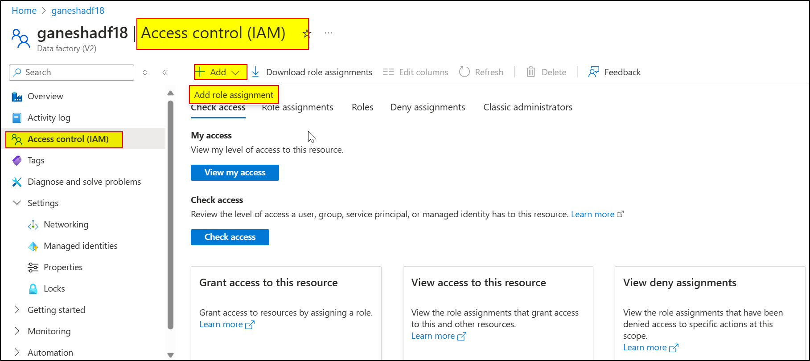Click the View my access button
Screen dimensions: 810x361
click(235, 173)
